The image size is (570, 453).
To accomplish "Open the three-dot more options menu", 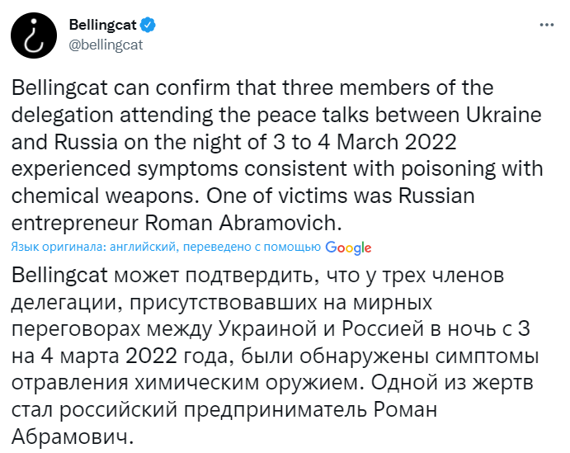I will click(x=547, y=25).
